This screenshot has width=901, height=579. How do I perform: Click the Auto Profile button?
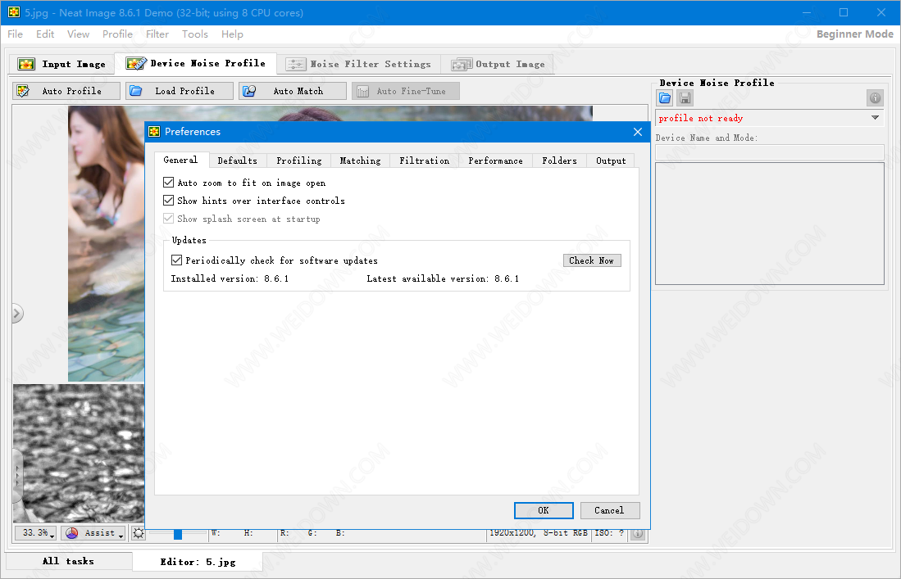pos(66,91)
